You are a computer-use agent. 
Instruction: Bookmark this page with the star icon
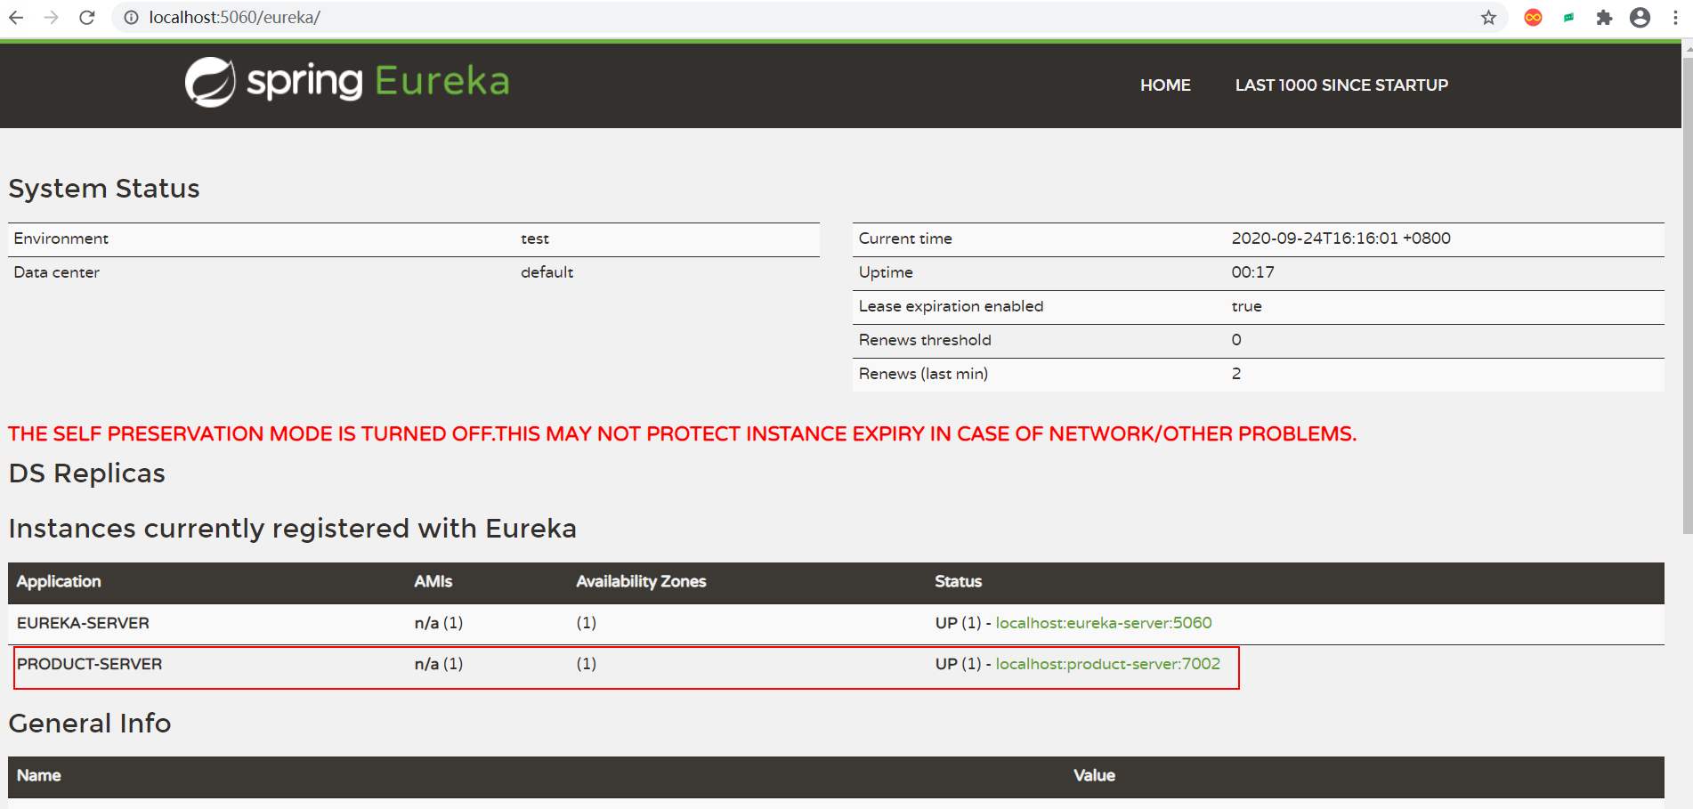(x=1488, y=18)
